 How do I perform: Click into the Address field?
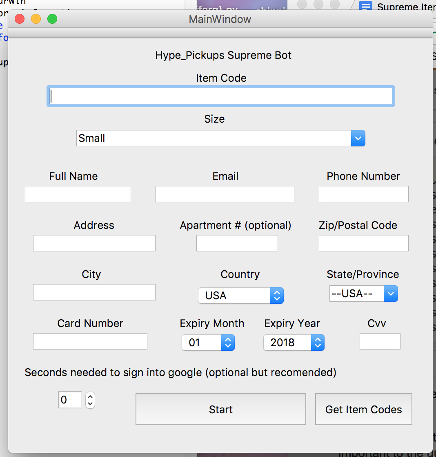94,243
